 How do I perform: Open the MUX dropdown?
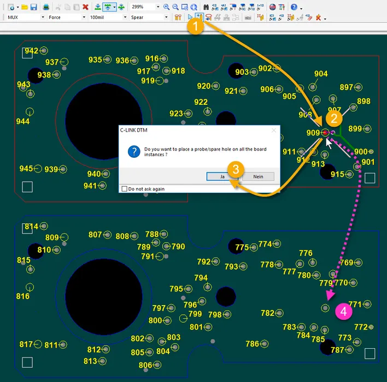click(42, 17)
